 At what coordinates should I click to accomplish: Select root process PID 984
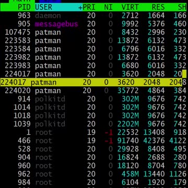(94, 182)
